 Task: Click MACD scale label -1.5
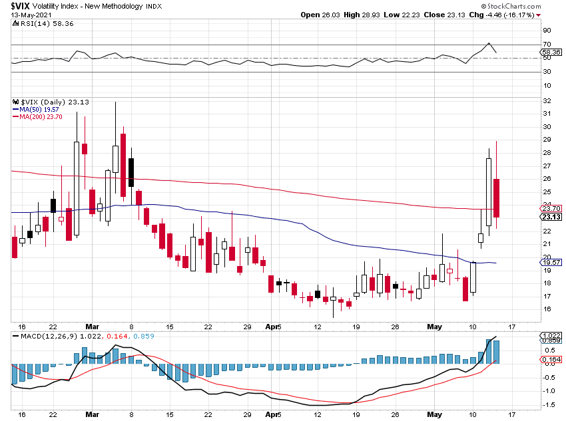point(549,405)
